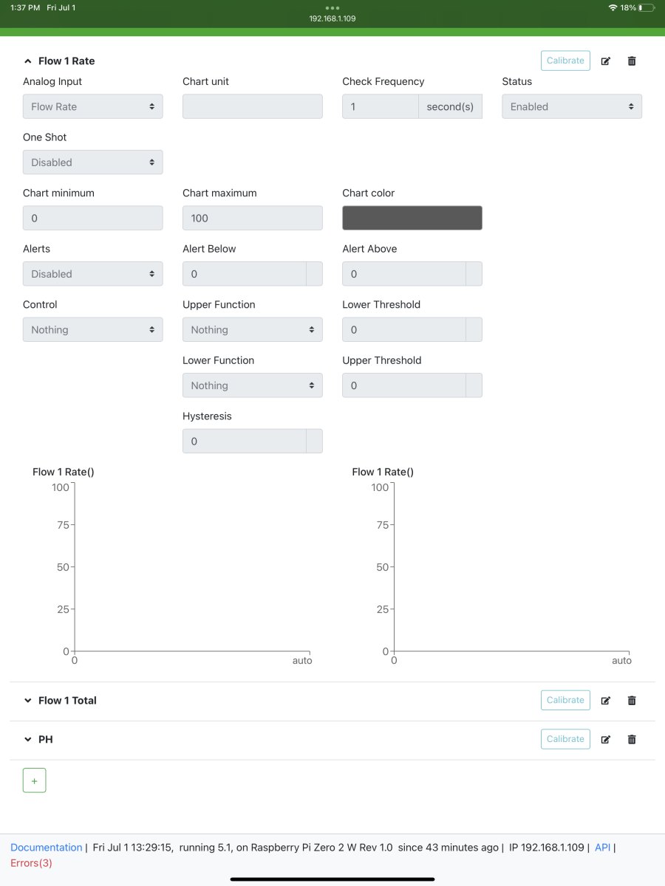Open the Documentation link in the footer

click(x=47, y=848)
